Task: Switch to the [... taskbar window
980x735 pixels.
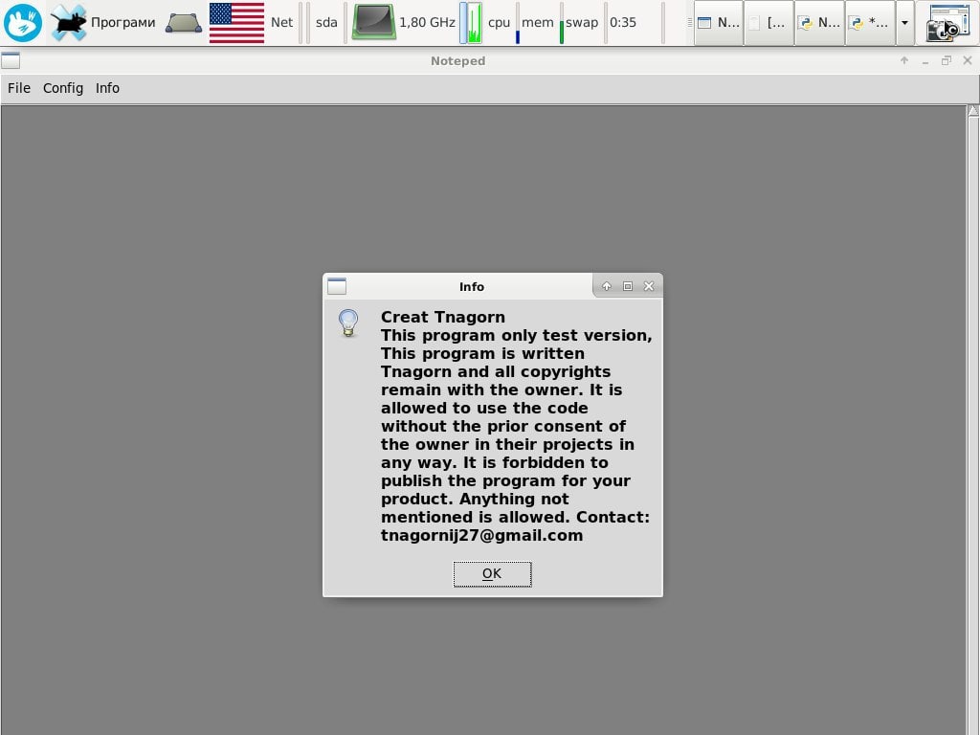Action: [x=769, y=23]
